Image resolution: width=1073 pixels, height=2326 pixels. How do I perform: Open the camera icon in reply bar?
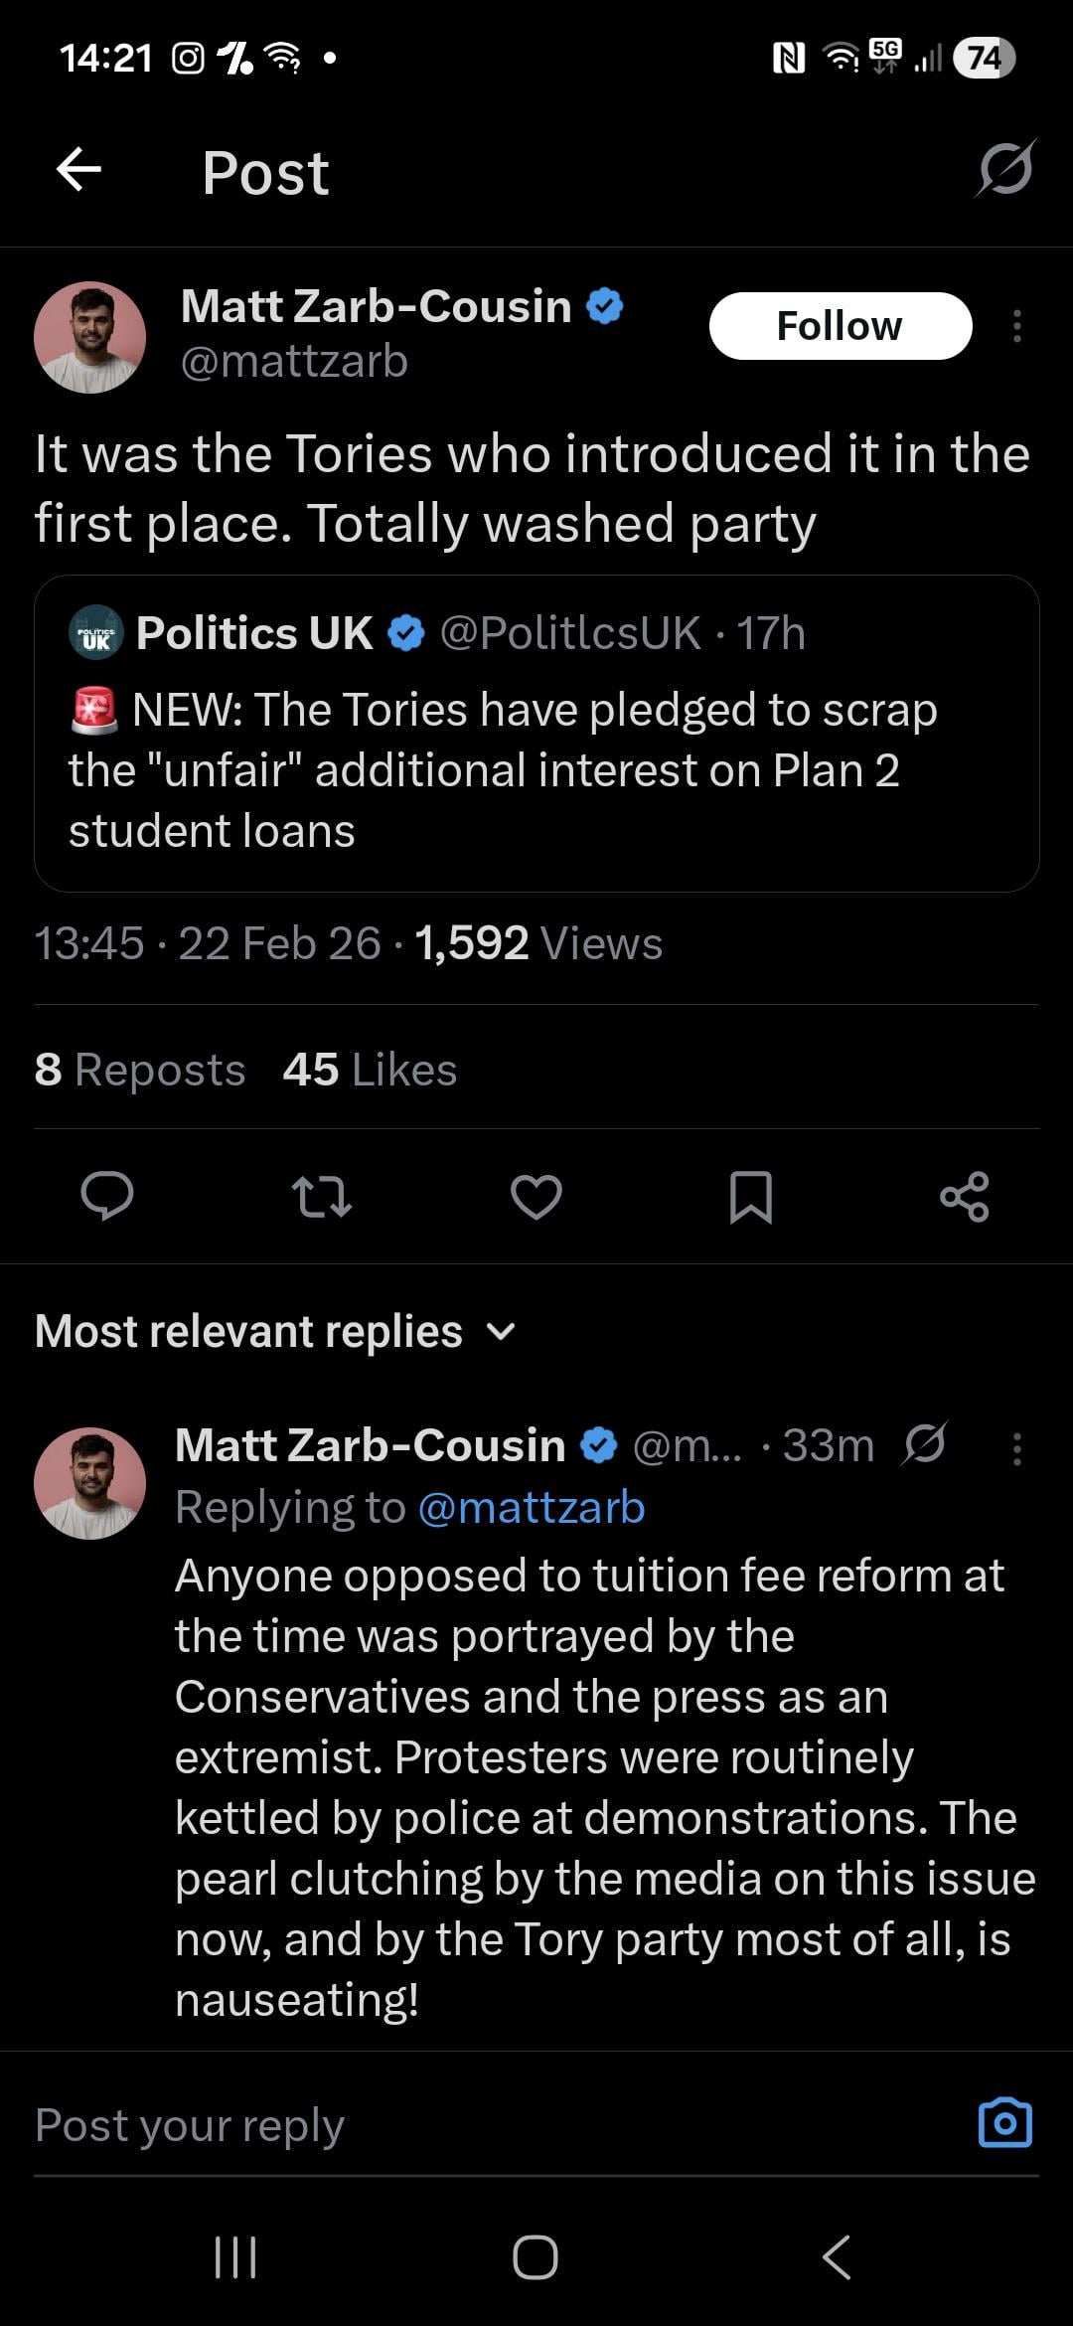pyautogui.click(x=1004, y=2124)
